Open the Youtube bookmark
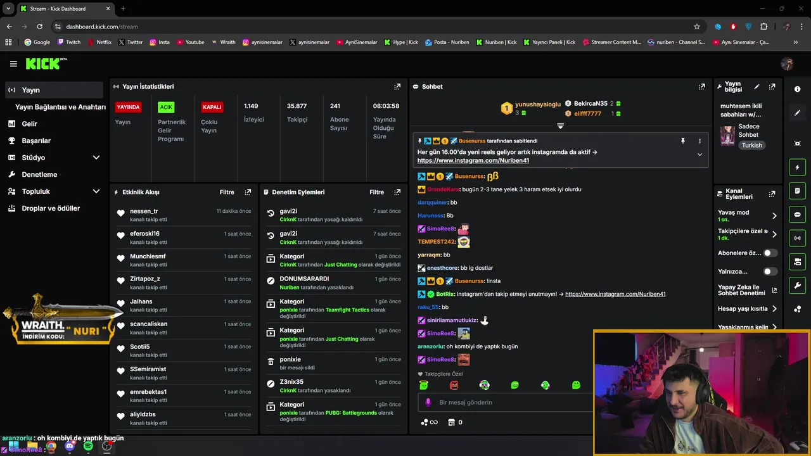 [191, 42]
